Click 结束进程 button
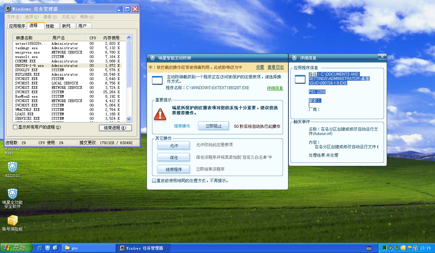Screen dimensions: 435x253 (115, 128)
